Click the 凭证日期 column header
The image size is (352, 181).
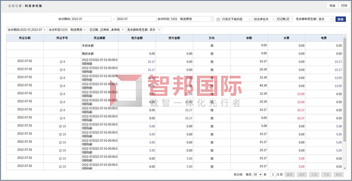point(25,38)
